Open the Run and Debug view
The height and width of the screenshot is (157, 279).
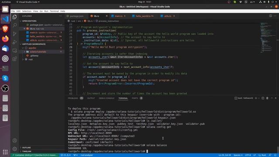click(x=14, y=42)
